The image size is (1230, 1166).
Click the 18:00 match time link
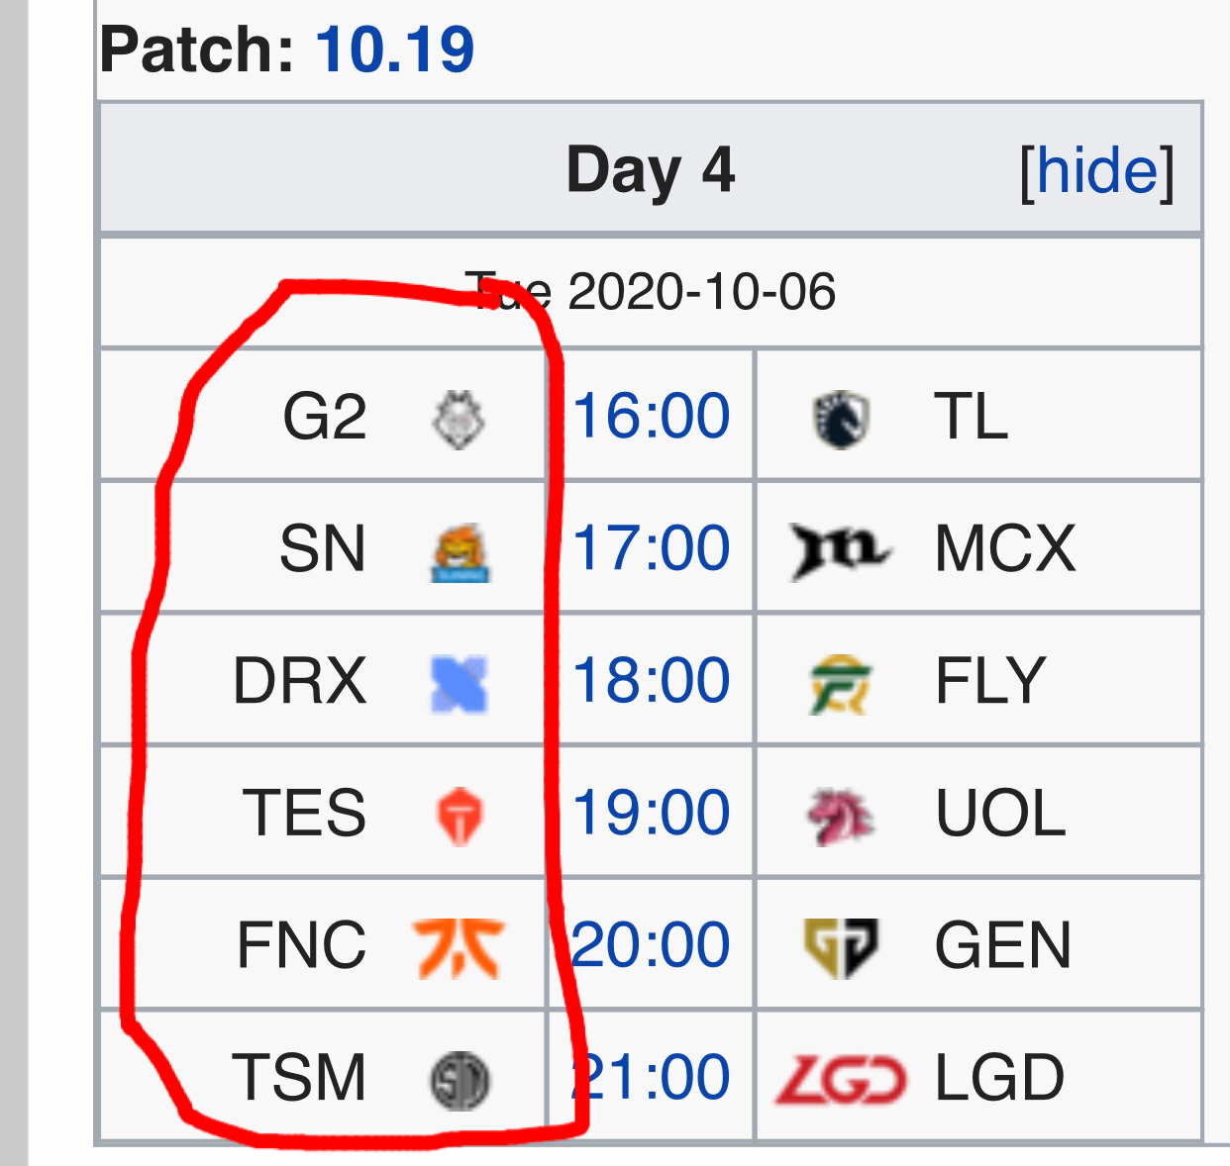[x=651, y=681]
